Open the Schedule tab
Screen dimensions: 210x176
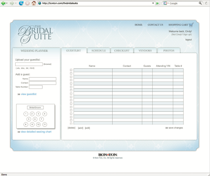[99, 51]
